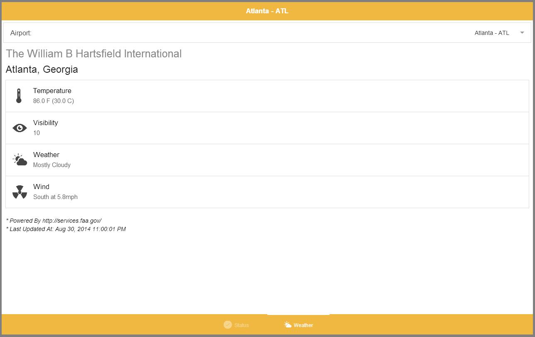Select the Atlanta - ATL airport value

pos(491,33)
